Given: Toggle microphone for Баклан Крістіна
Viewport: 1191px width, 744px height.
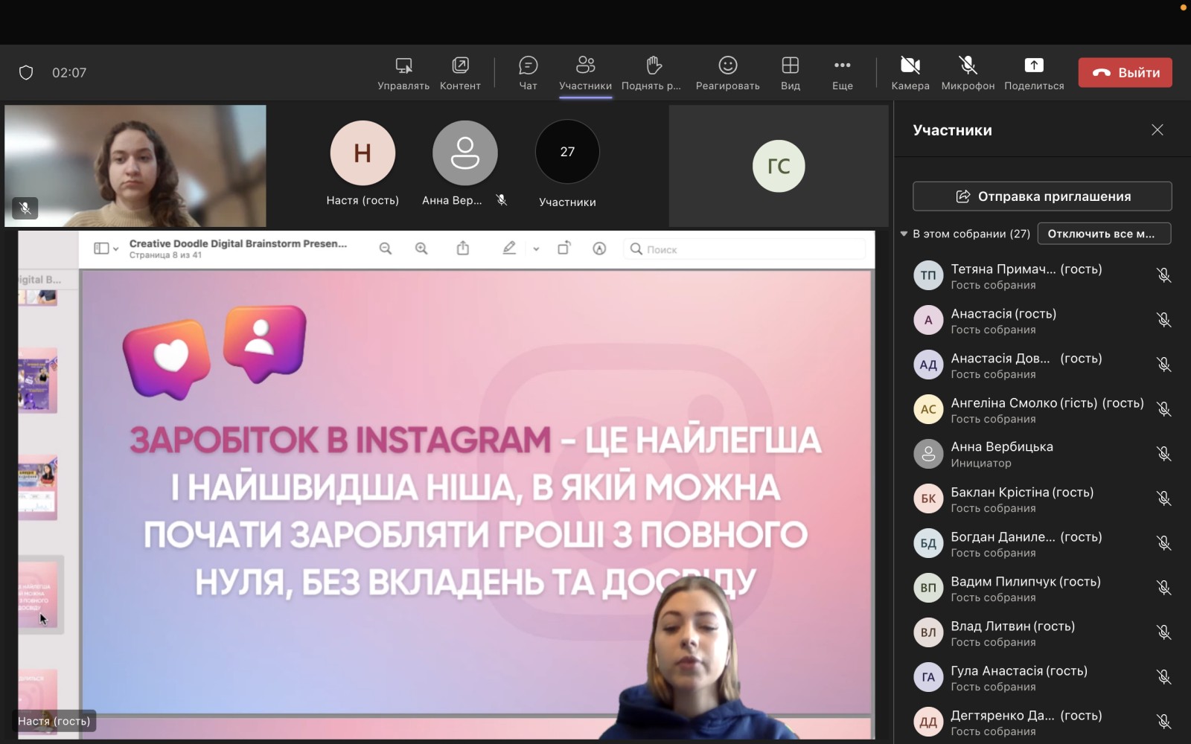Looking at the screenshot, I should tap(1164, 498).
